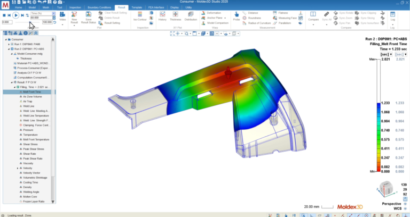Open Result Setting in Plot group

109,23
